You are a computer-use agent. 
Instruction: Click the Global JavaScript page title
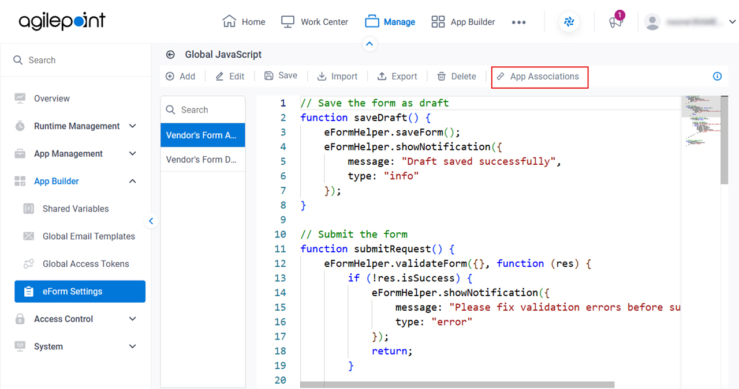pyautogui.click(x=223, y=55)
